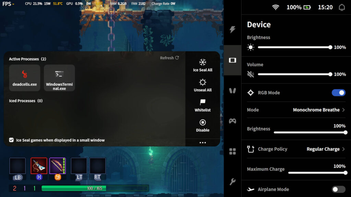Click the FPS counter in overlay
Viewport: 351px width, 197px height.
pos(8,4)
